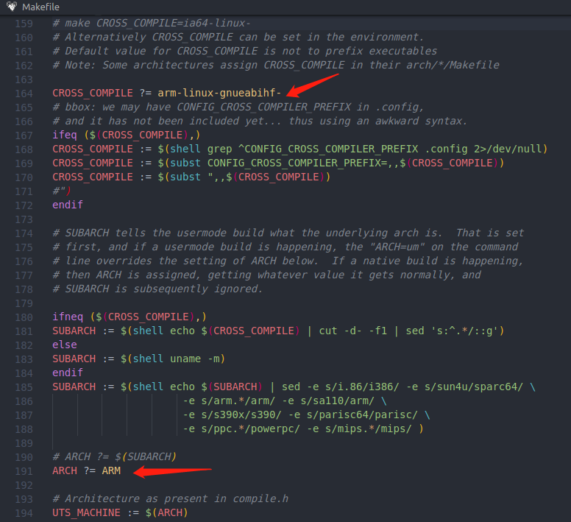
Task: Click comment 'Note: Some architectures assign'
Action: coord(276,65)
